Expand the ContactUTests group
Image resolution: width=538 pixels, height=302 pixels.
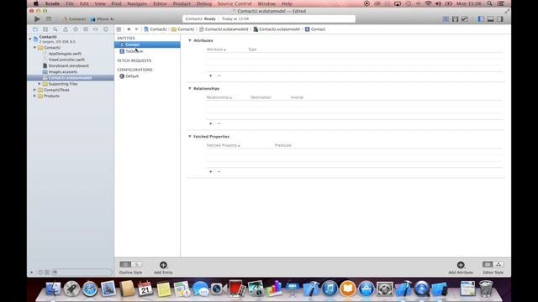[x=34, y=90]
